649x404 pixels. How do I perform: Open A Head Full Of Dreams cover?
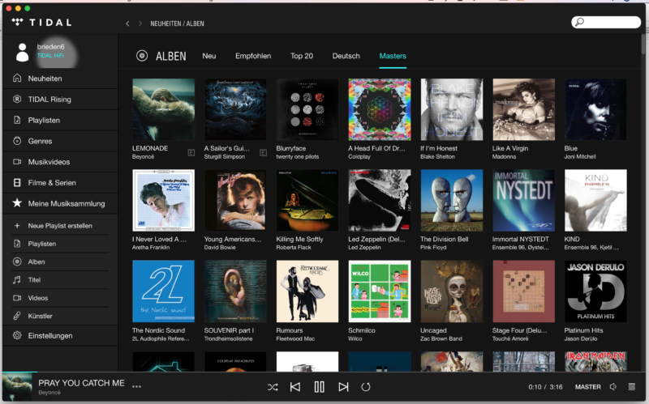click(x=380, y=109)
